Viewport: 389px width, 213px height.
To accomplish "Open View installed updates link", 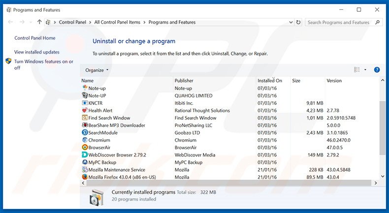I will coord(37,52).
